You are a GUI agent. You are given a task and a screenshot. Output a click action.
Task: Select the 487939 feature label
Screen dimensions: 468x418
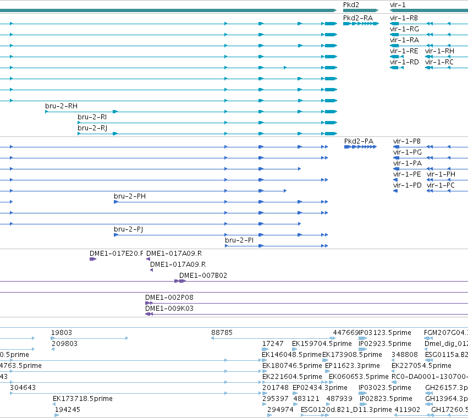click(x=339, y=399)
